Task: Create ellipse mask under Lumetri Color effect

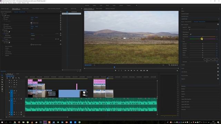Action: click(4, 43)
